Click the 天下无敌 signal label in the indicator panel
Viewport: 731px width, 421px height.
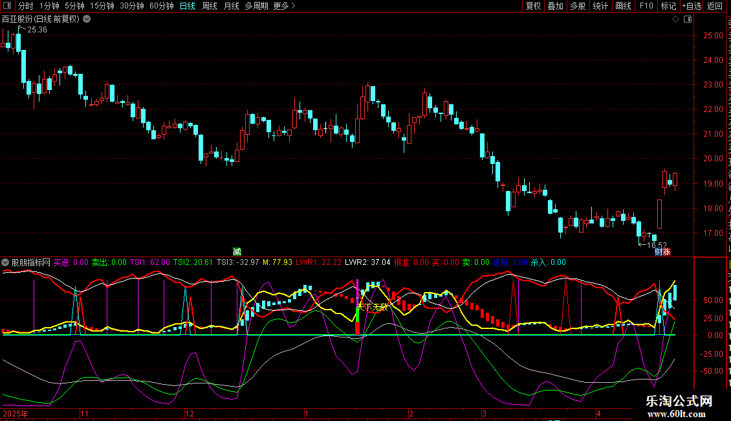point(373,307)
